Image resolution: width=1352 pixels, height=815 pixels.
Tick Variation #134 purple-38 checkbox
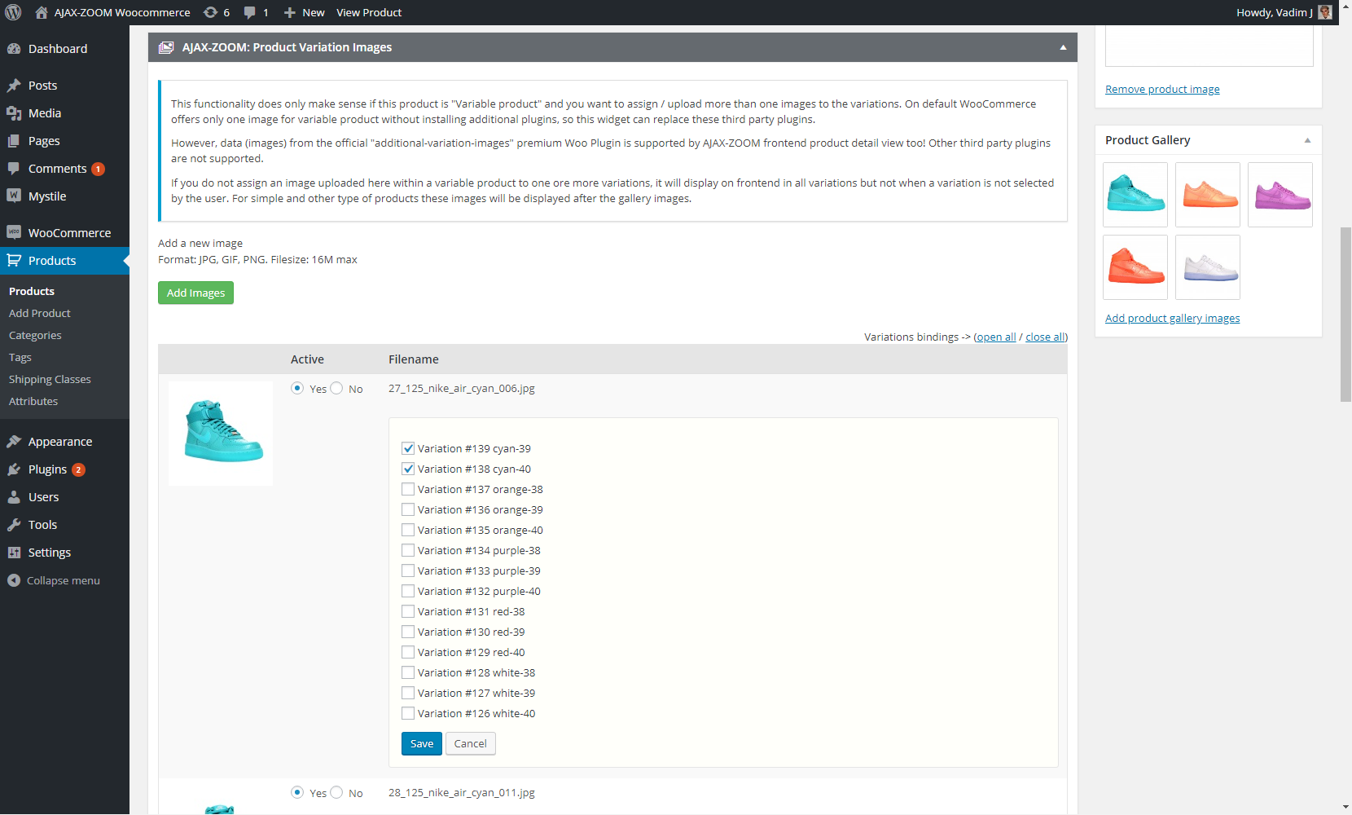tap(408, 550)
